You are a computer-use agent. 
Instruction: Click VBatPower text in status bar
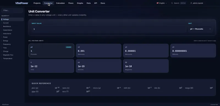5,105
